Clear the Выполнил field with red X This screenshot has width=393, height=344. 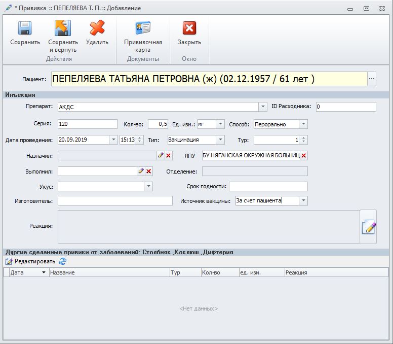pyautogui.click(x=149, y=171)
